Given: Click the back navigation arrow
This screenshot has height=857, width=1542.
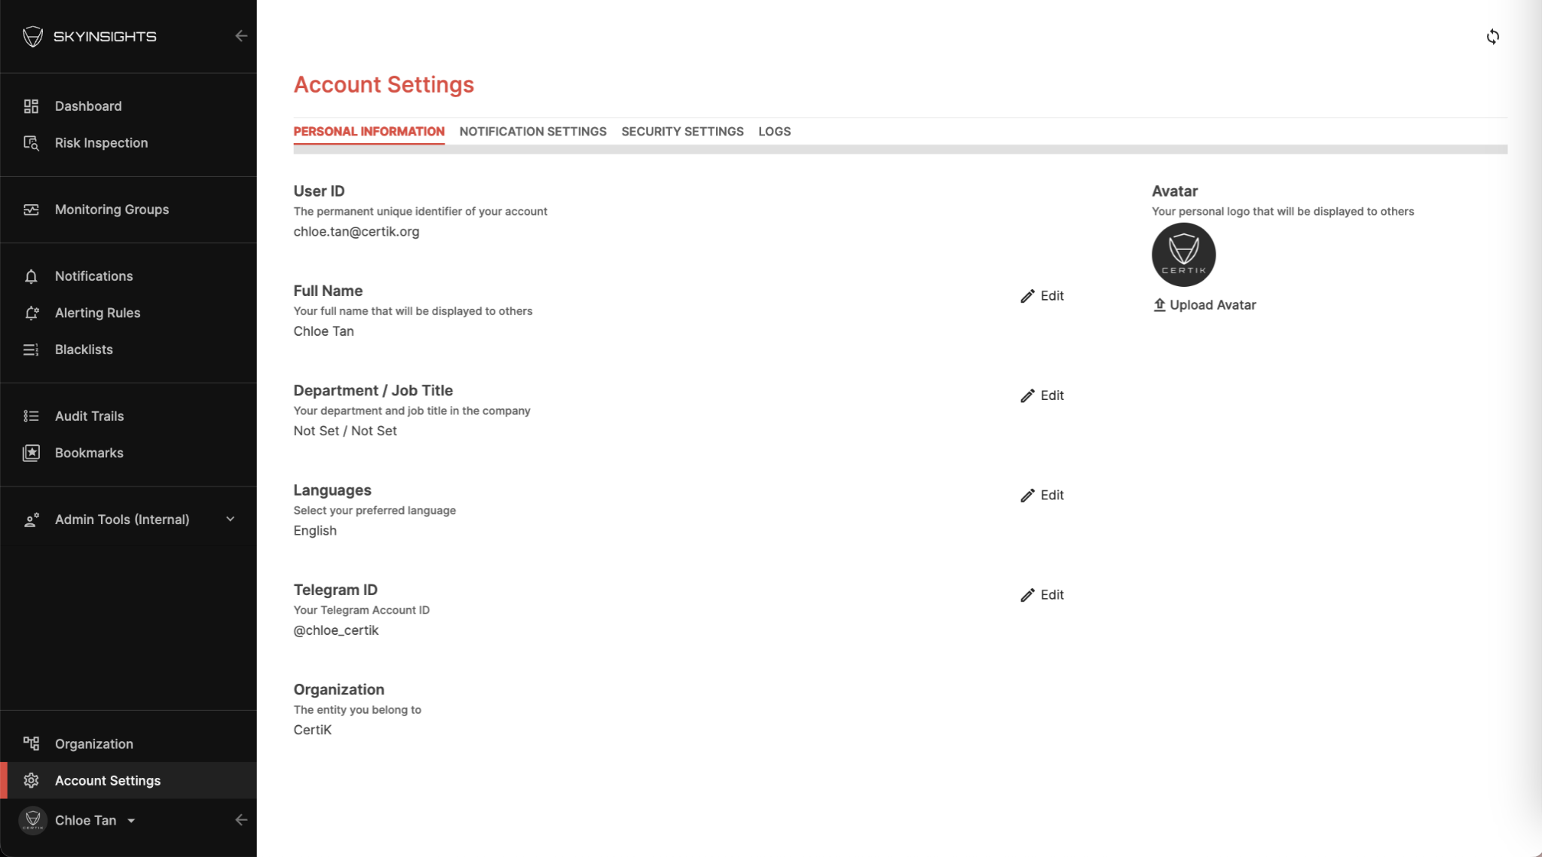Looking at the screenshot, I should coord(241,36).
